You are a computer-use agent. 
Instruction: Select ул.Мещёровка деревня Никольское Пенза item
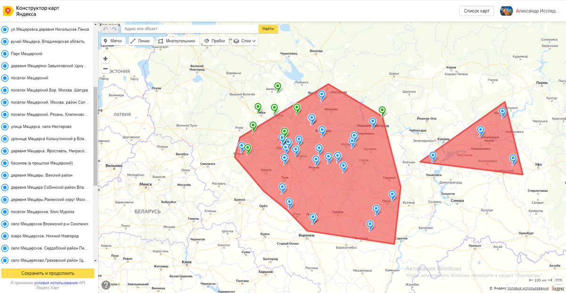[45, 29]
